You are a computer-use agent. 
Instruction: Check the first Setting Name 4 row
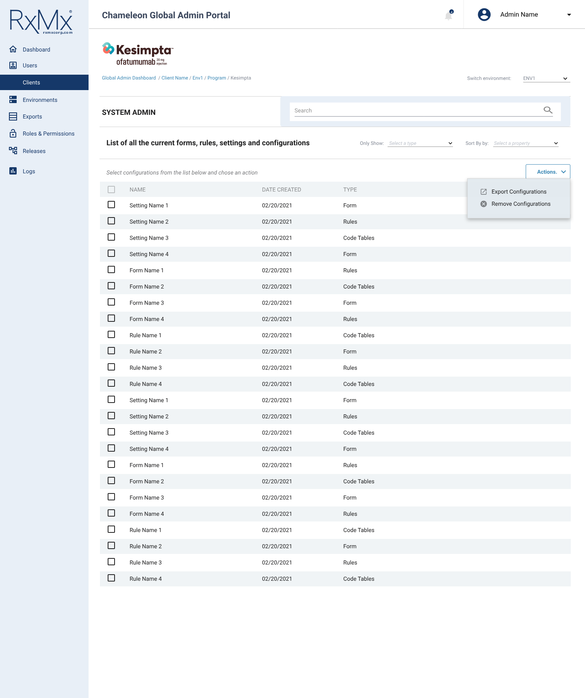(x=111, y=253)
